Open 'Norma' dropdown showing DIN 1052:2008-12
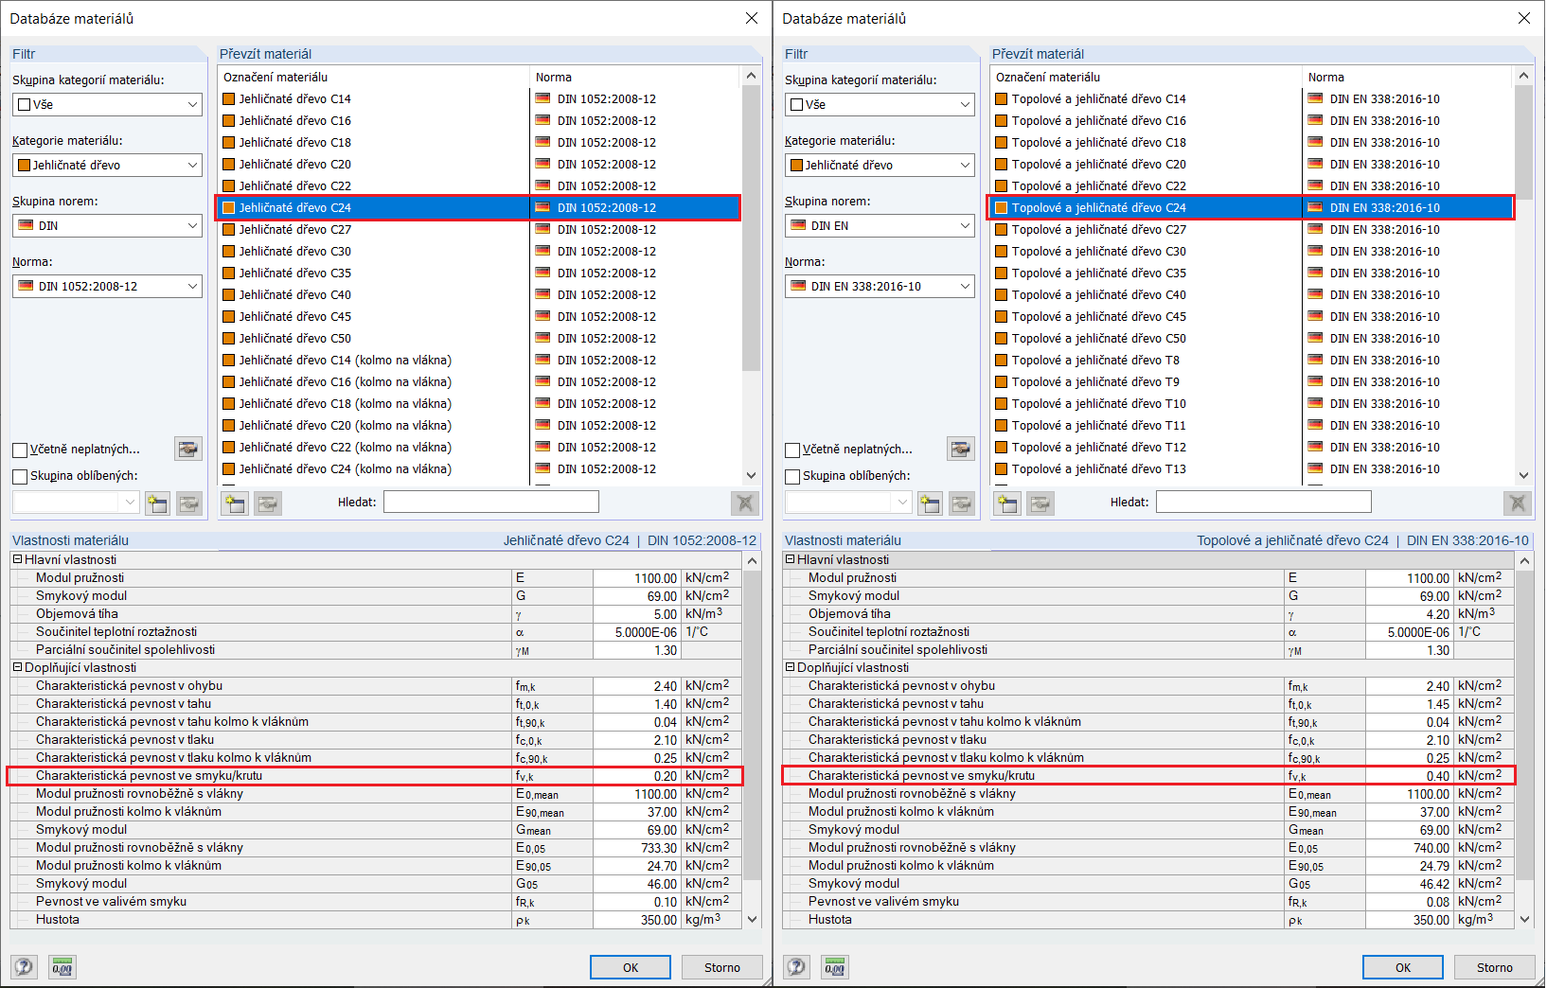1547x988 pixels. tap(107, 286)
